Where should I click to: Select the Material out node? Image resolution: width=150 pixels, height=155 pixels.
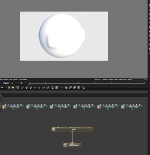(72, 145)
